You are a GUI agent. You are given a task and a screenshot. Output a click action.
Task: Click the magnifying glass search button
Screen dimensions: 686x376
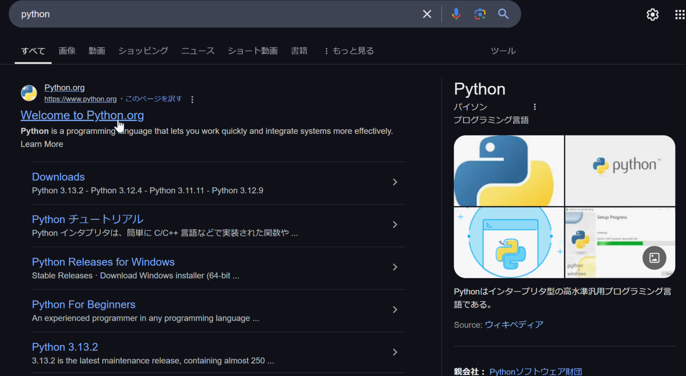(503, 14)
